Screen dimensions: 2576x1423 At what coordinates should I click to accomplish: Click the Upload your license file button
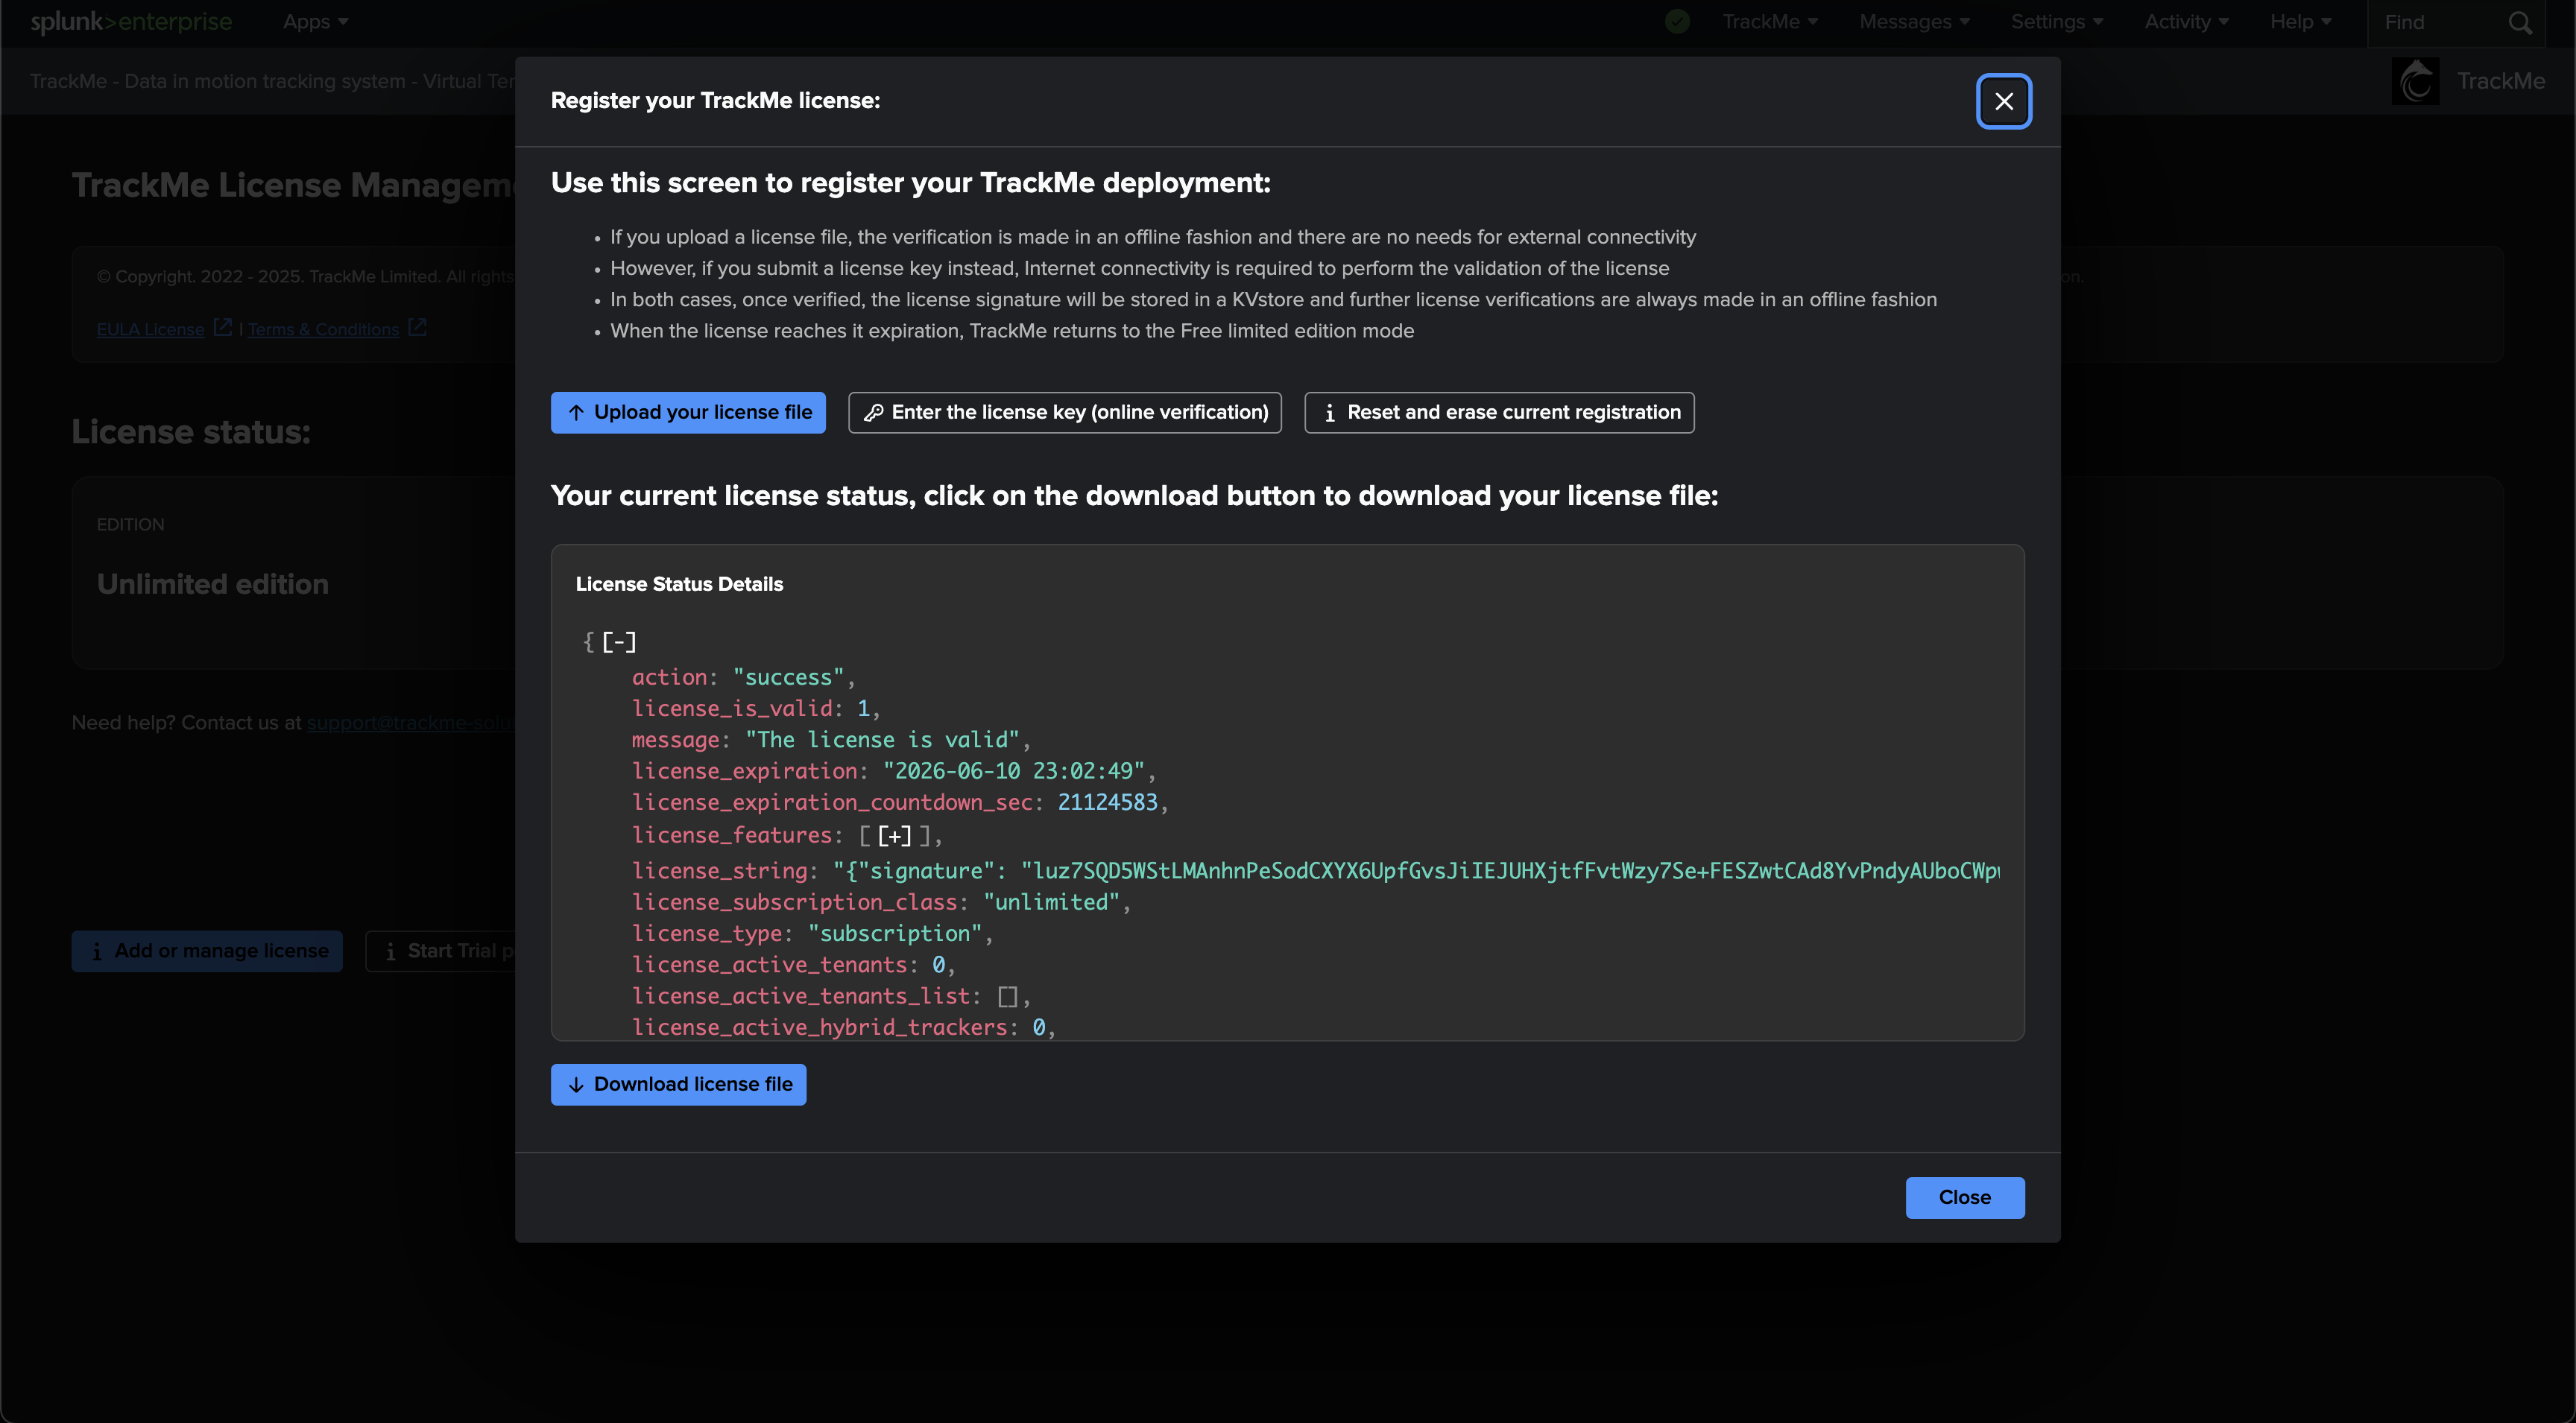(688, 413)
